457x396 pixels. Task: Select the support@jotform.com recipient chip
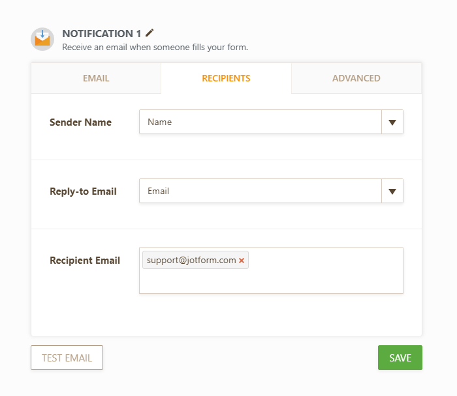coord(191,261)
